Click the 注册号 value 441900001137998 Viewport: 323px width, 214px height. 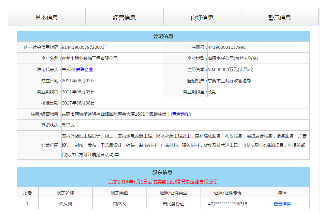227,47
